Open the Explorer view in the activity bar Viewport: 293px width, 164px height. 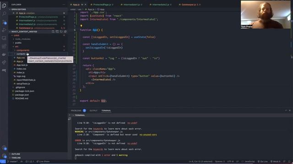(4, 5)
